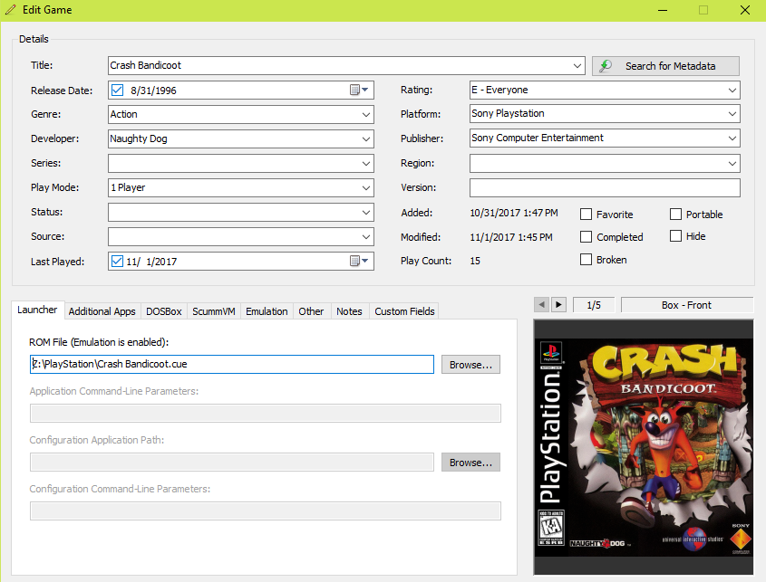The height and width of the screenshot is (582, 766).
Task: Uncheck the Last Played date checkbox
Action: [117, 261]
